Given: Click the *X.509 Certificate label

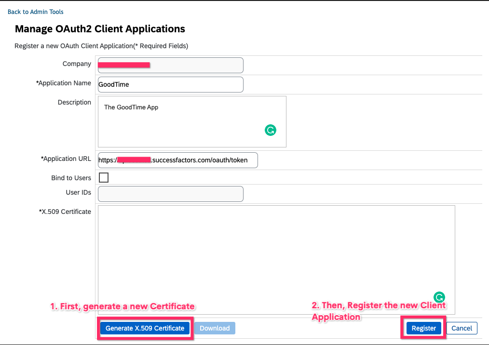Looking at the screenshot, I should click(65, 212).
